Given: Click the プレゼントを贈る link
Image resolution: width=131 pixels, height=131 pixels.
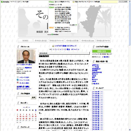Looking at the screenshot, I should coord(24,83).
